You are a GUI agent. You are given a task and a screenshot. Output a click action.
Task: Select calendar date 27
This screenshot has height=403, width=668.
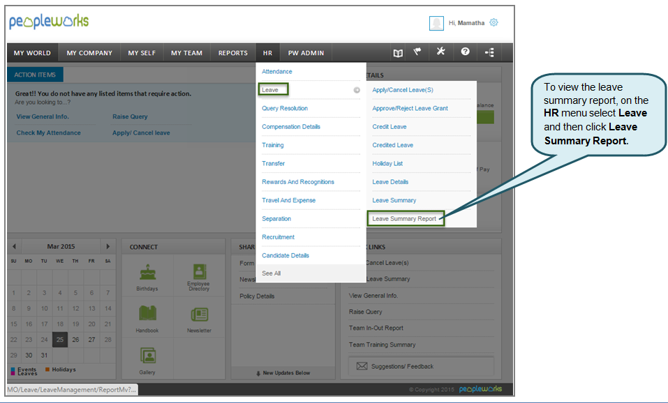pyautogui.click(x=91, y=340)
